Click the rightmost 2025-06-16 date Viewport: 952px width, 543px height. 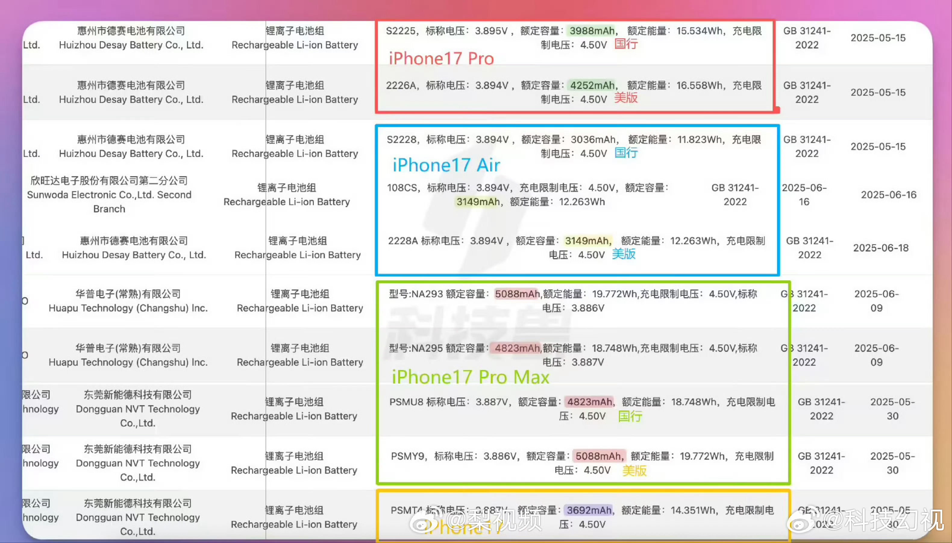coord(889,195)
